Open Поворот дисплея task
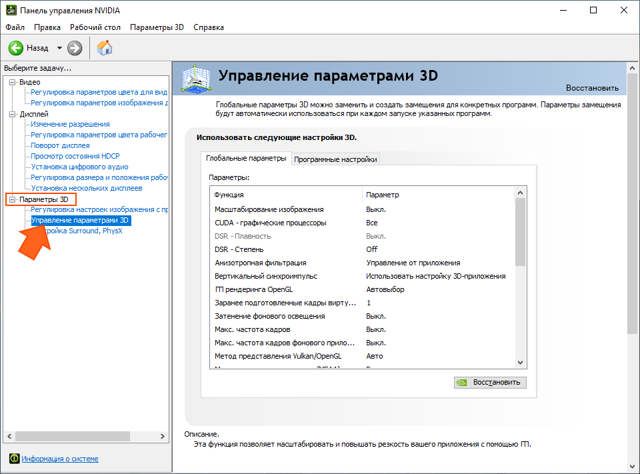Viewport: 640px width, 474px height. pos(61,145)
